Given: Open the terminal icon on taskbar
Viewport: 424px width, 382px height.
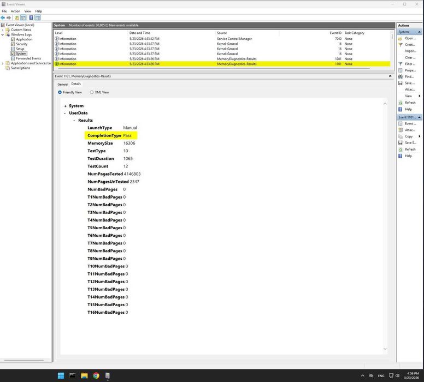Looking at the screenshot, I should point(73,375).
